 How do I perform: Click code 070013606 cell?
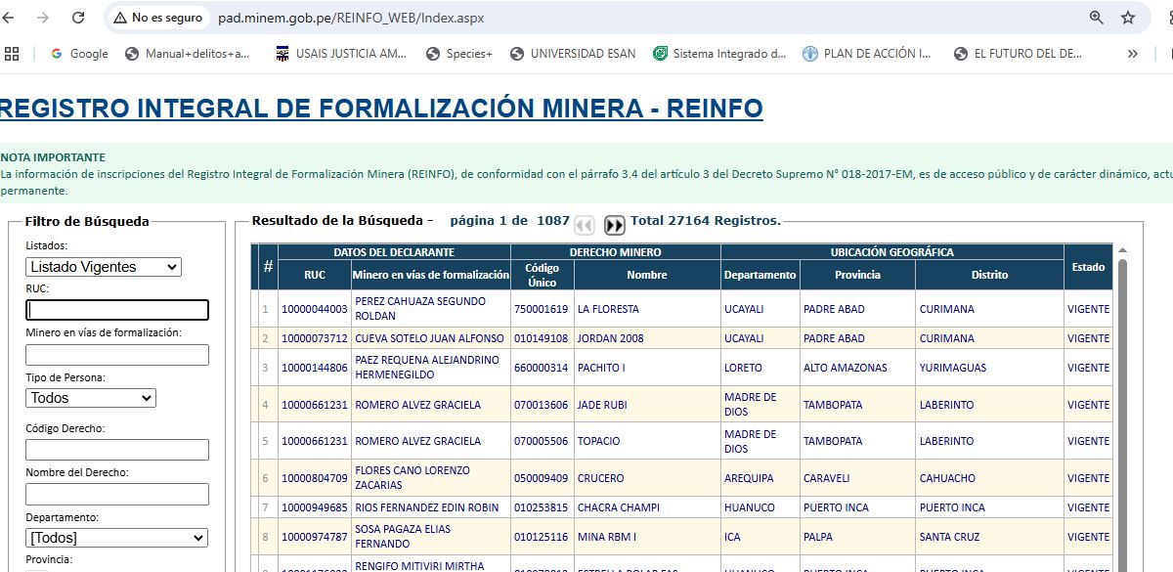pos(541,405)
